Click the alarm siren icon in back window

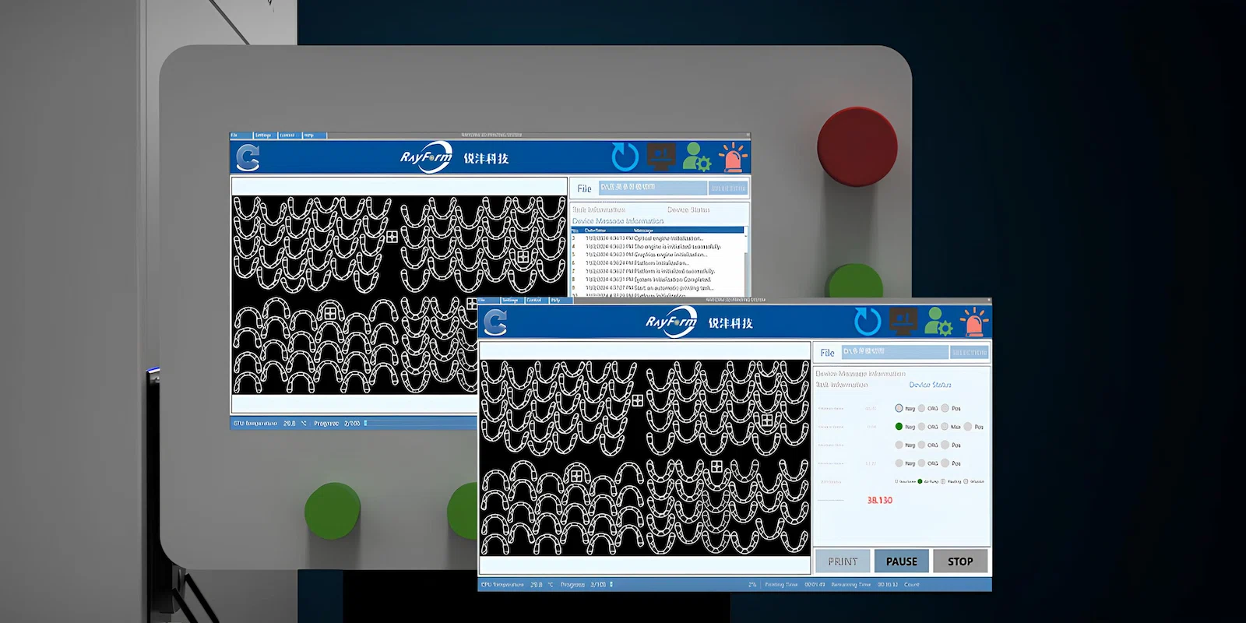click(x=732, y=157)
